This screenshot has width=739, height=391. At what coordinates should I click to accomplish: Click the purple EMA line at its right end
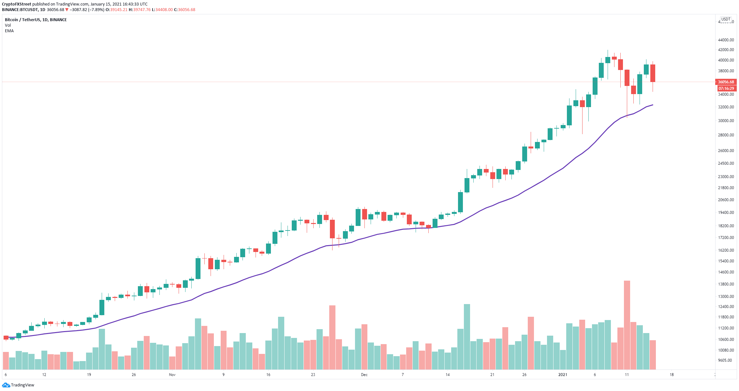[x=652, y=105]
